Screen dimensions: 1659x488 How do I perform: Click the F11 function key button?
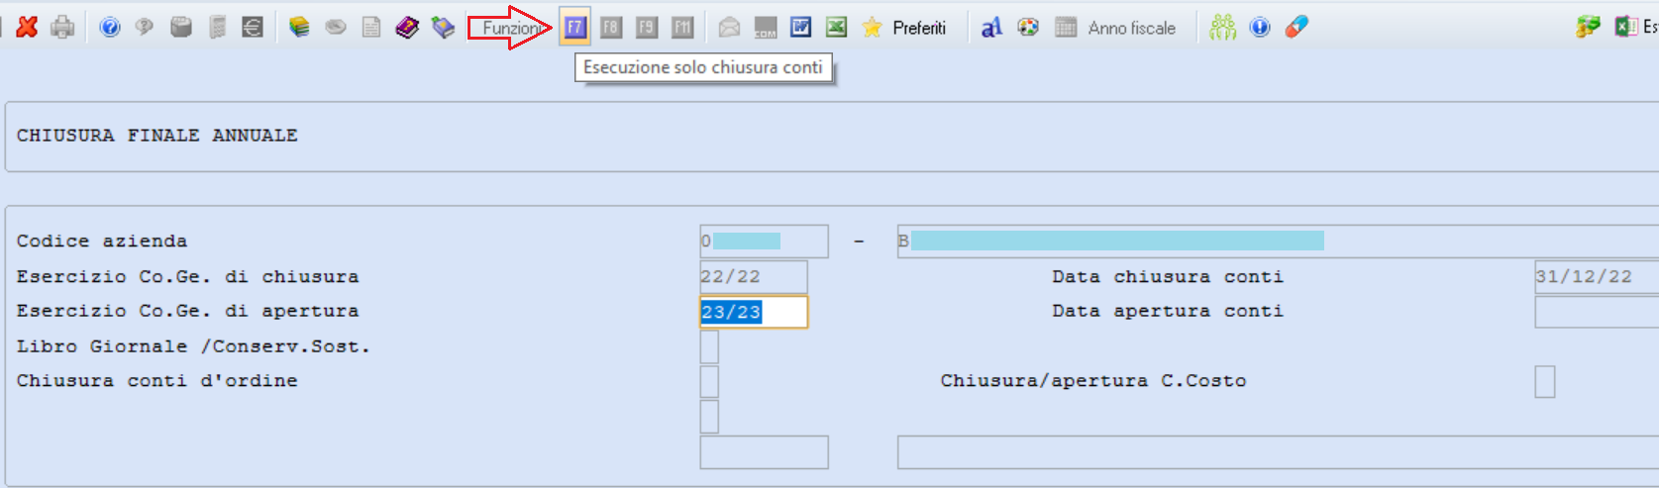[x=682, y=28]
